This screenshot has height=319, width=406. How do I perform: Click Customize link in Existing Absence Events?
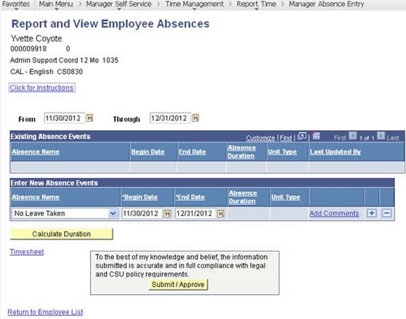click(260, 138)
